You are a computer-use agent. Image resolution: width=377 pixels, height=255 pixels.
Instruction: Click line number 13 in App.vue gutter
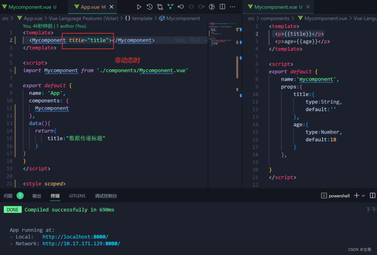(x=10, y=124)
